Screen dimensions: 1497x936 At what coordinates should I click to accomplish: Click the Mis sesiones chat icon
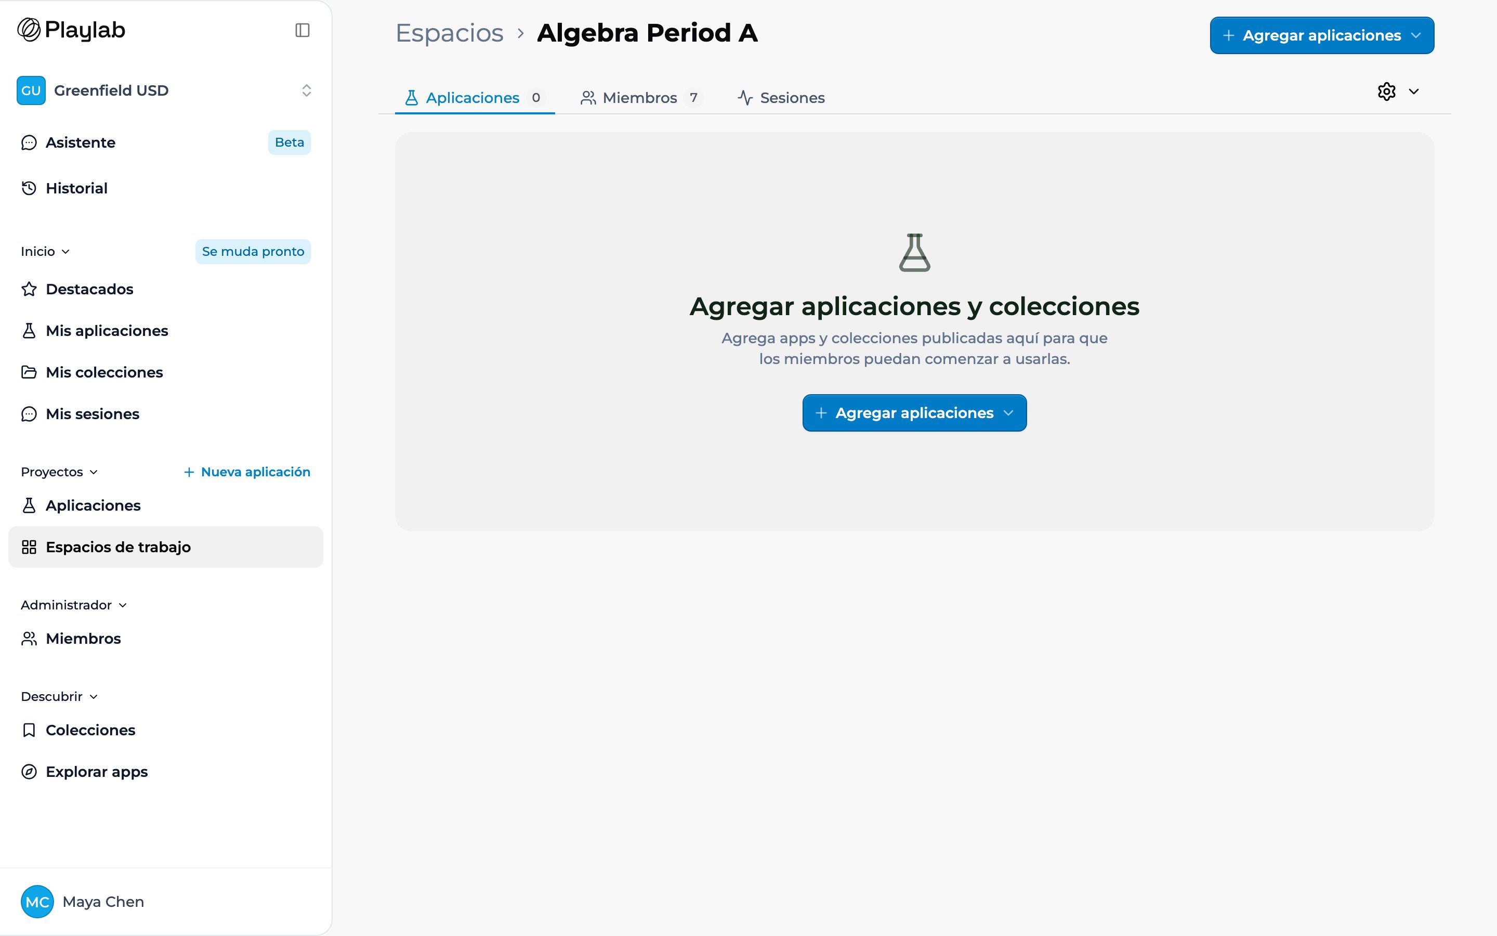(29, 413)
